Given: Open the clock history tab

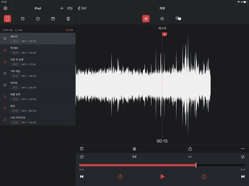Looking at the screenshot, I should coord(38,19).
